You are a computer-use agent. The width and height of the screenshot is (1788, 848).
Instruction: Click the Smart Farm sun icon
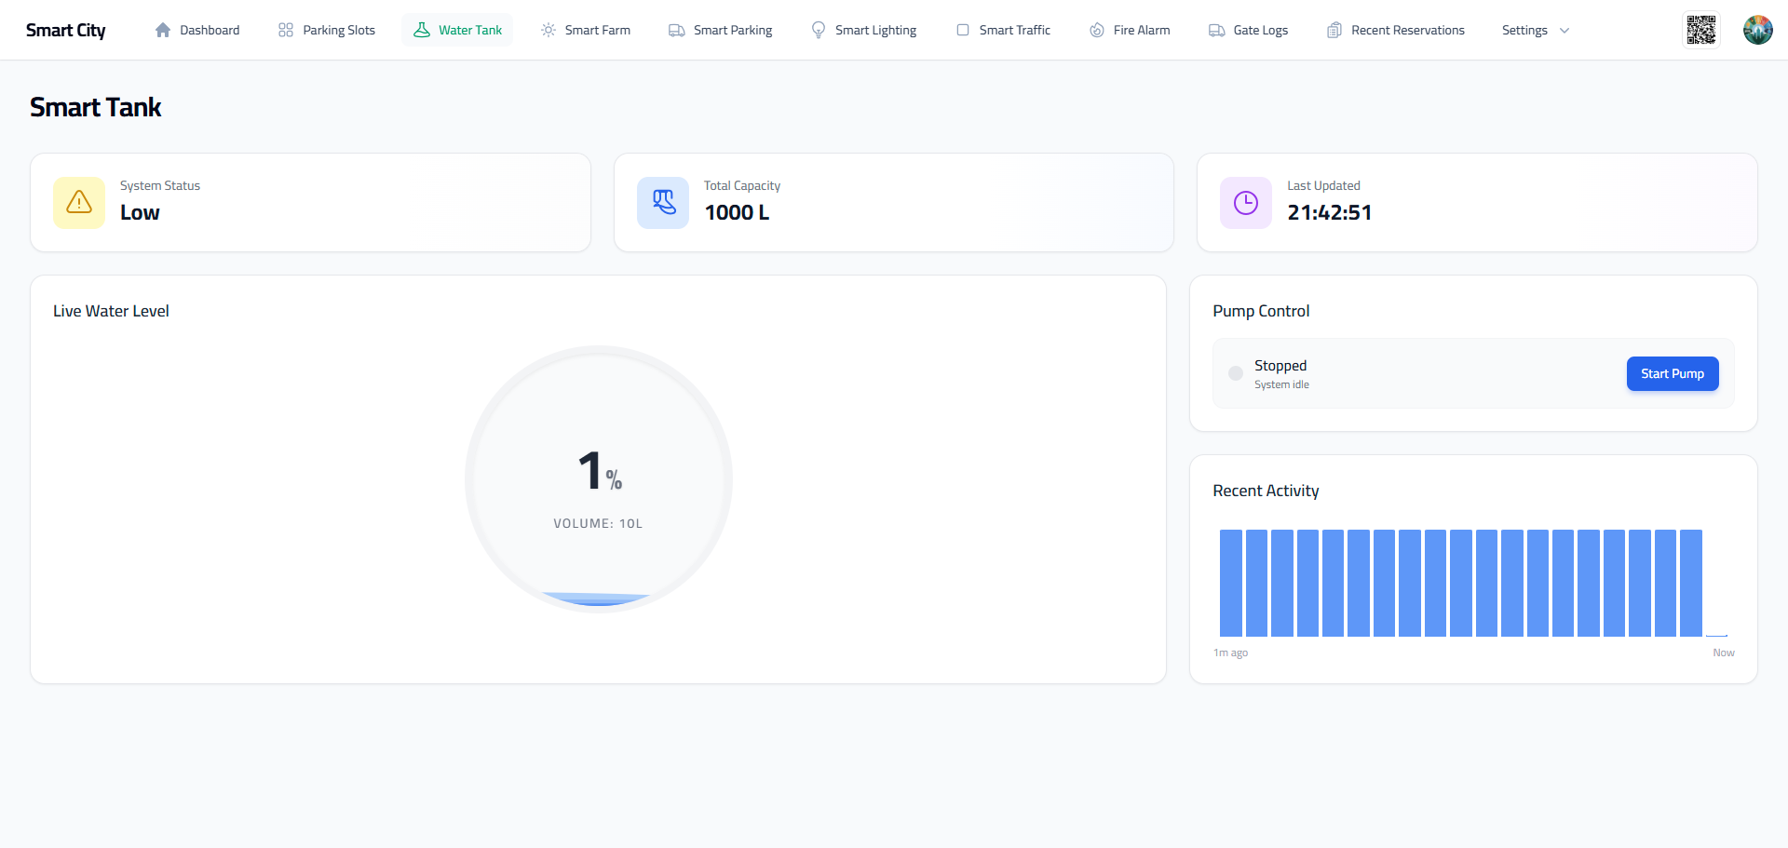pos(549,30)
